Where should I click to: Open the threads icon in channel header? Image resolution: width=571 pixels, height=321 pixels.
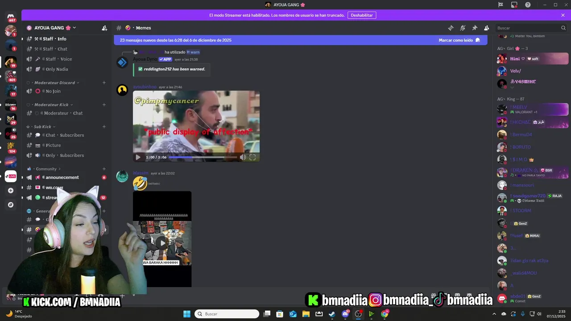(451, 28)
